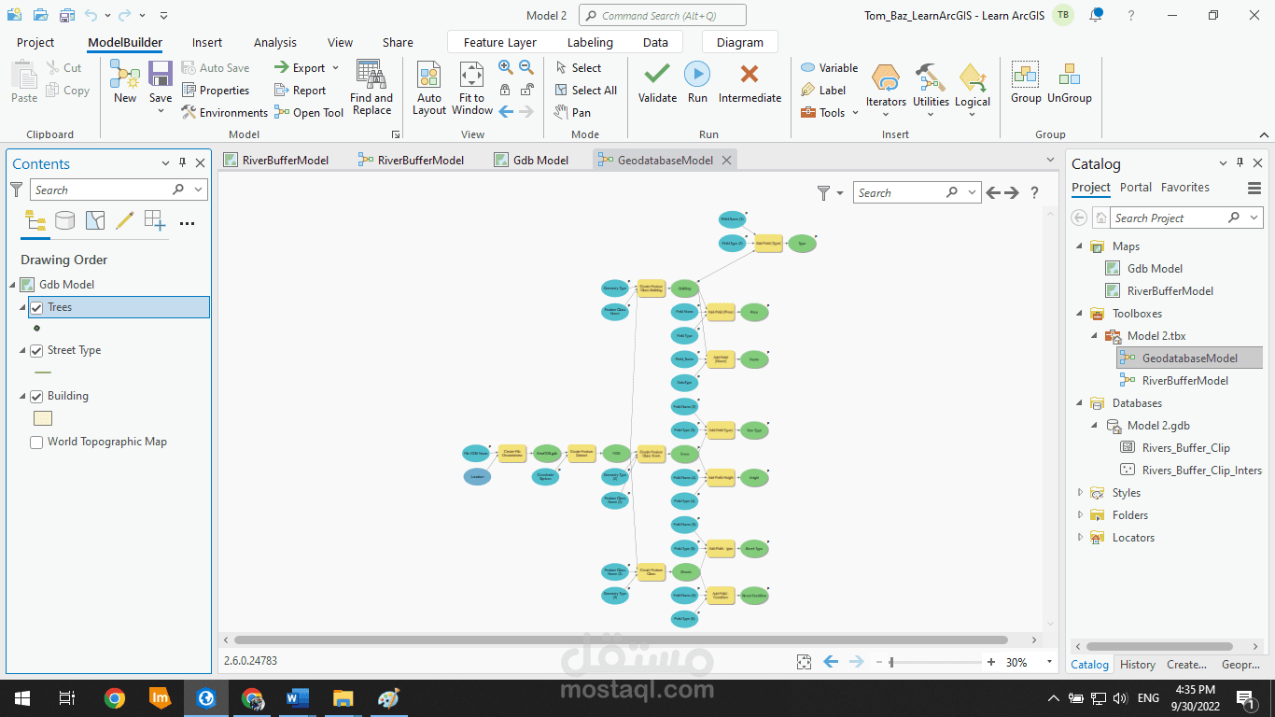Click the Cut scissors icon
Viewport: 1275px width, 717px height.
[x=53, y=68]
